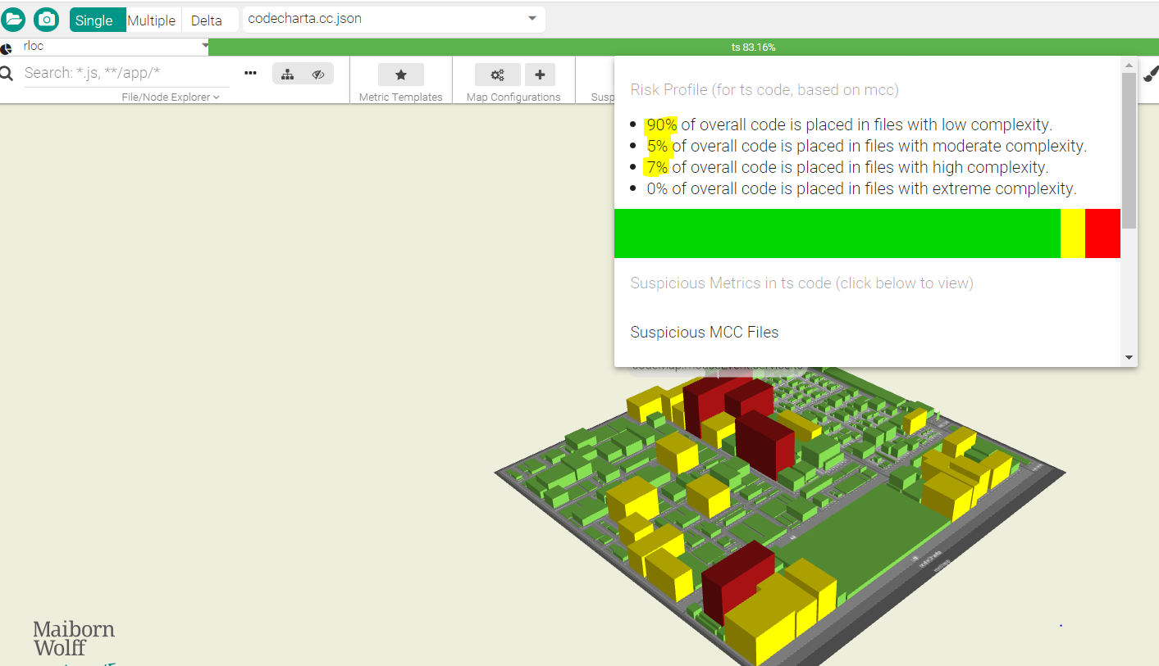Screen dimensions: 1159x666
Task: Type in the Search *.js field
Action: click(x=123, y=73)
